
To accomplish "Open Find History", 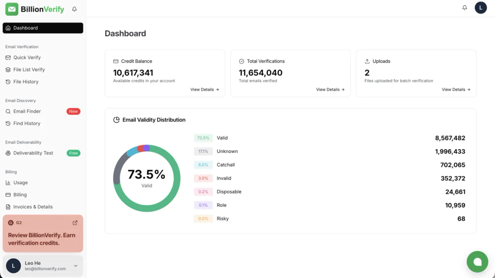I will (x=43, y=123).
